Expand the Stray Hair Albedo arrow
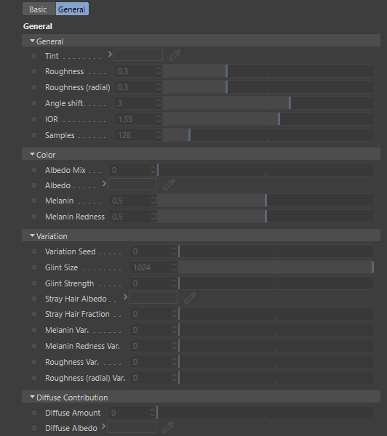Image resolution: width=387 pixels, height=436 pixels. [x=125, y=297]
